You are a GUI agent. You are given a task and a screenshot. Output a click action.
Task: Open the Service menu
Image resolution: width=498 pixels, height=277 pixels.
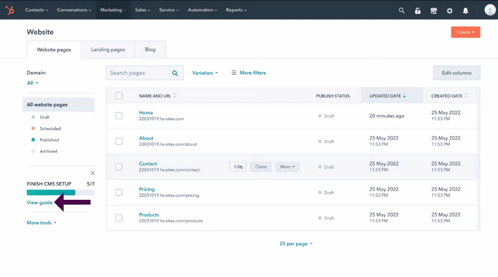(x=169, y=10)
